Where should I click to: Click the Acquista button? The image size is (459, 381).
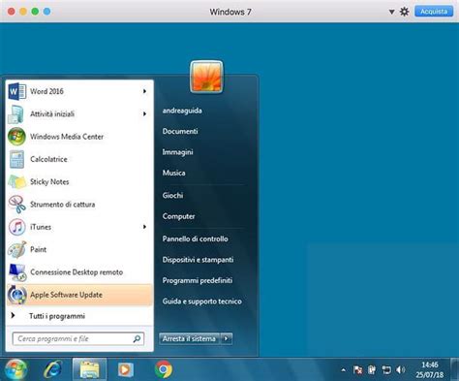tap(434, 12)
